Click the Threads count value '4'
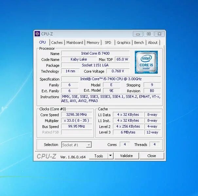The width and height of the screenshot is (198, 196). [154, 144]
